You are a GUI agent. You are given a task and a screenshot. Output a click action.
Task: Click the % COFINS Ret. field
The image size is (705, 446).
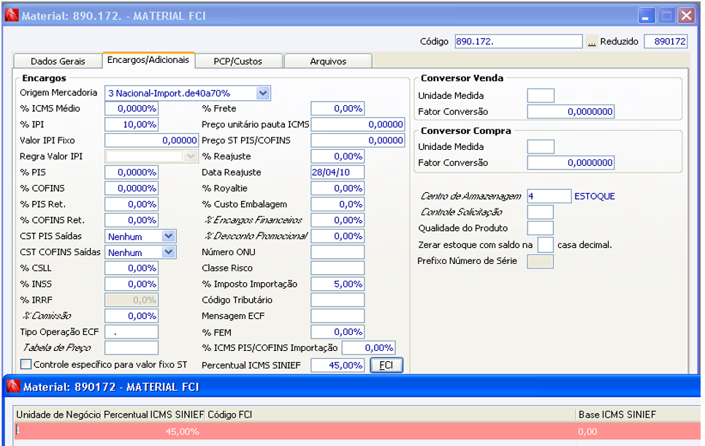tap(132, 220)
